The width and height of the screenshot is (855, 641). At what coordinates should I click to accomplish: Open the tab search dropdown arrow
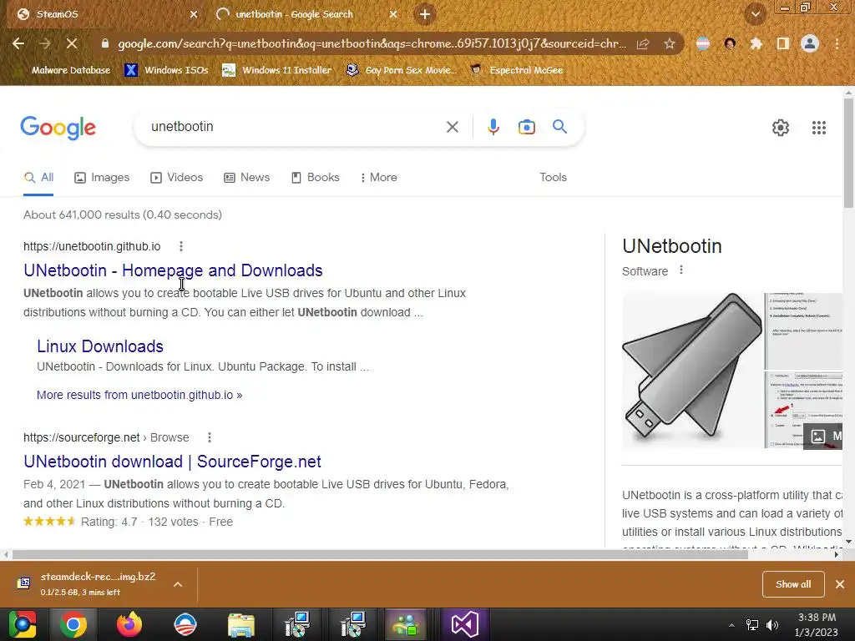click(x=755, y=14)
